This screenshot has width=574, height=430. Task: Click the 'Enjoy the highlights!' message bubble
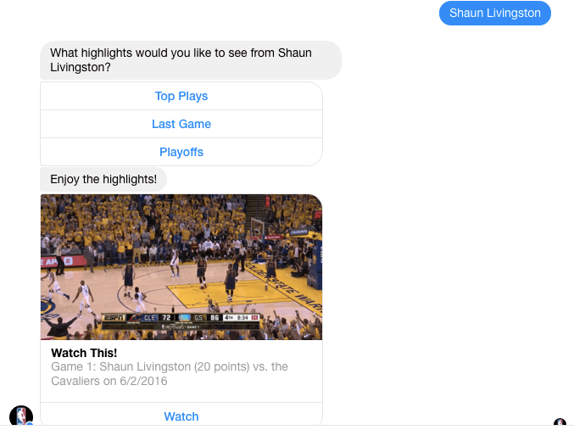[x=103, y=179]
